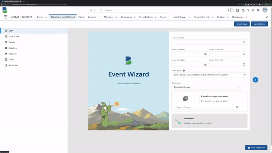Click the global Search box
The width and height of the screenshot is (272, 153).
coord(134,10)
